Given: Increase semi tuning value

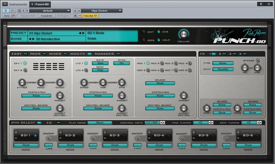Looking at the screenshot, I should click(261, 123).
